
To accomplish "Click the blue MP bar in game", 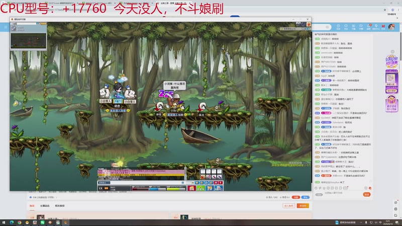I will [157, 189].
